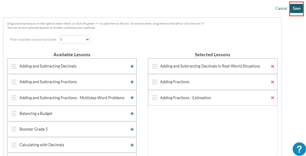Save the lesson pathway
Viewport: 306px width, 156px height.
pyautogui.click(x=297, y=8)
